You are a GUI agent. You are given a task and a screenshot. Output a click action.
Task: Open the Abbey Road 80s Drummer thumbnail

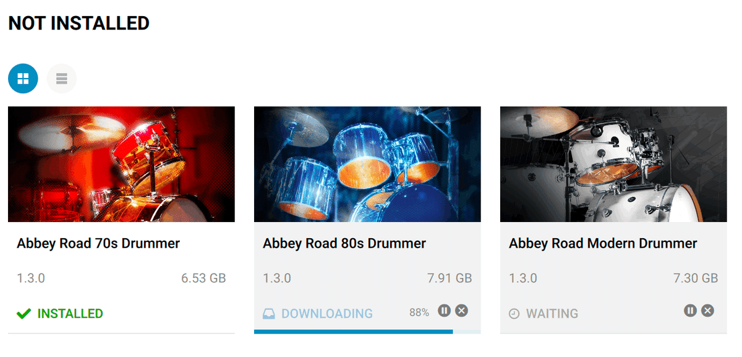click(x=367, y=164)
